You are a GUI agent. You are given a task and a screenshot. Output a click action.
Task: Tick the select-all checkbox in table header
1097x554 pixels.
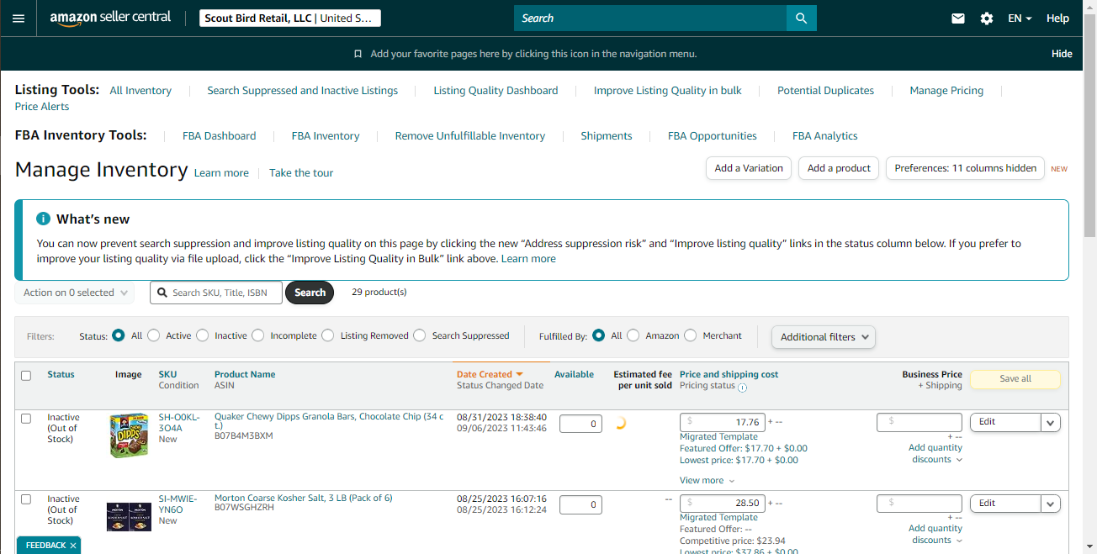26,376
